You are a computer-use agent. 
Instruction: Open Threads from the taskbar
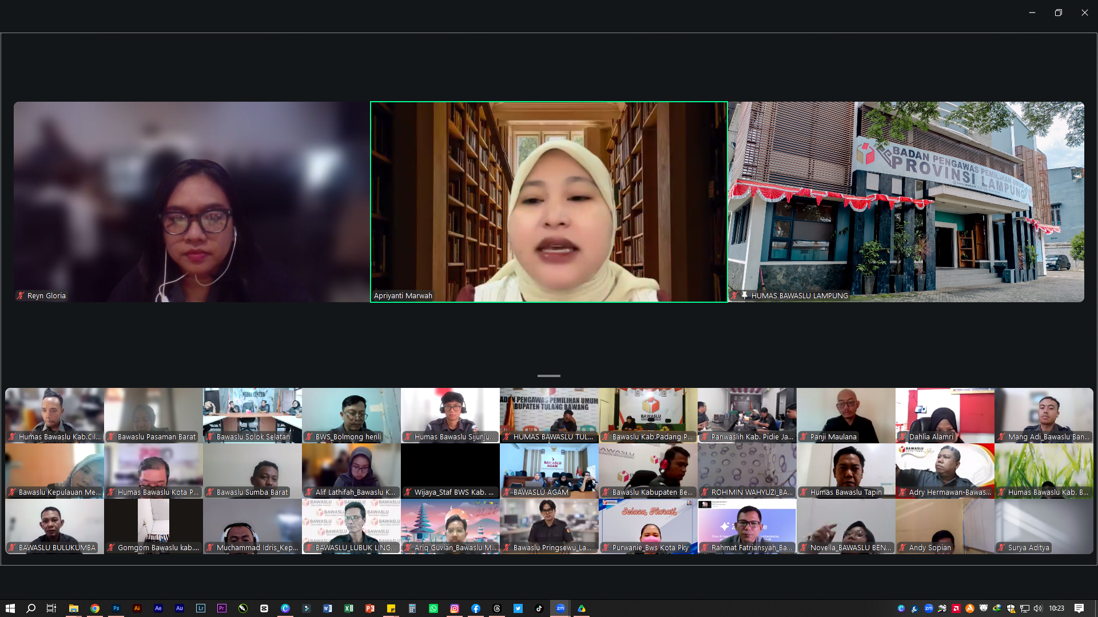[x=497, y=608]
